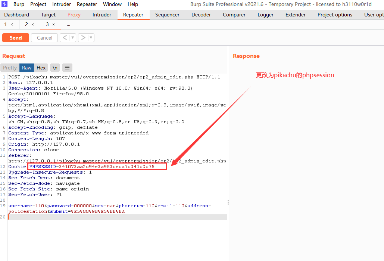Switch to the Decoder tab

[201, 15]
